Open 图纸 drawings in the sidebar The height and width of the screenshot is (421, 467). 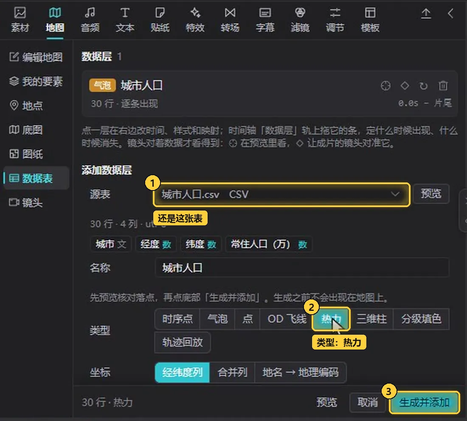[36, 154]
